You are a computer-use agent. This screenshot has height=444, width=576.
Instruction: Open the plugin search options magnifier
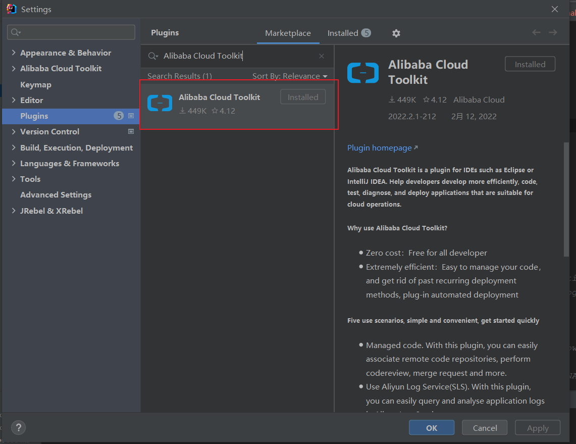click(153, 56)
